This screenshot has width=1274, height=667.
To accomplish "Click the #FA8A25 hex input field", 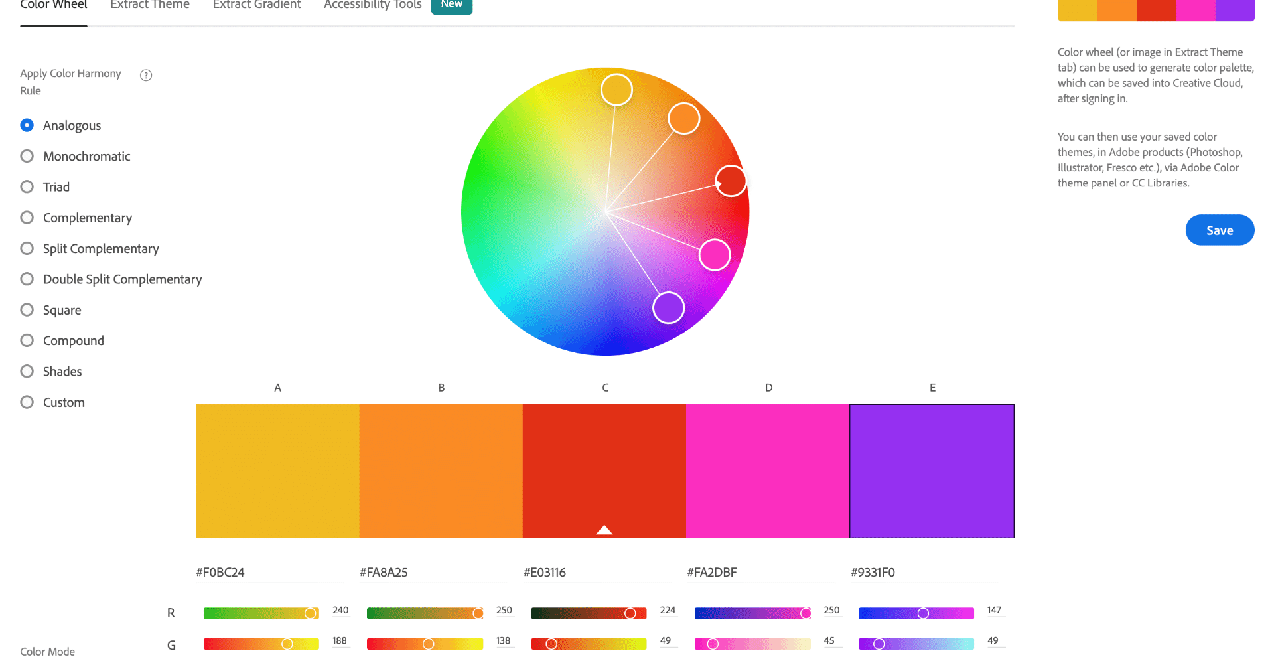I will pos(433,573).
